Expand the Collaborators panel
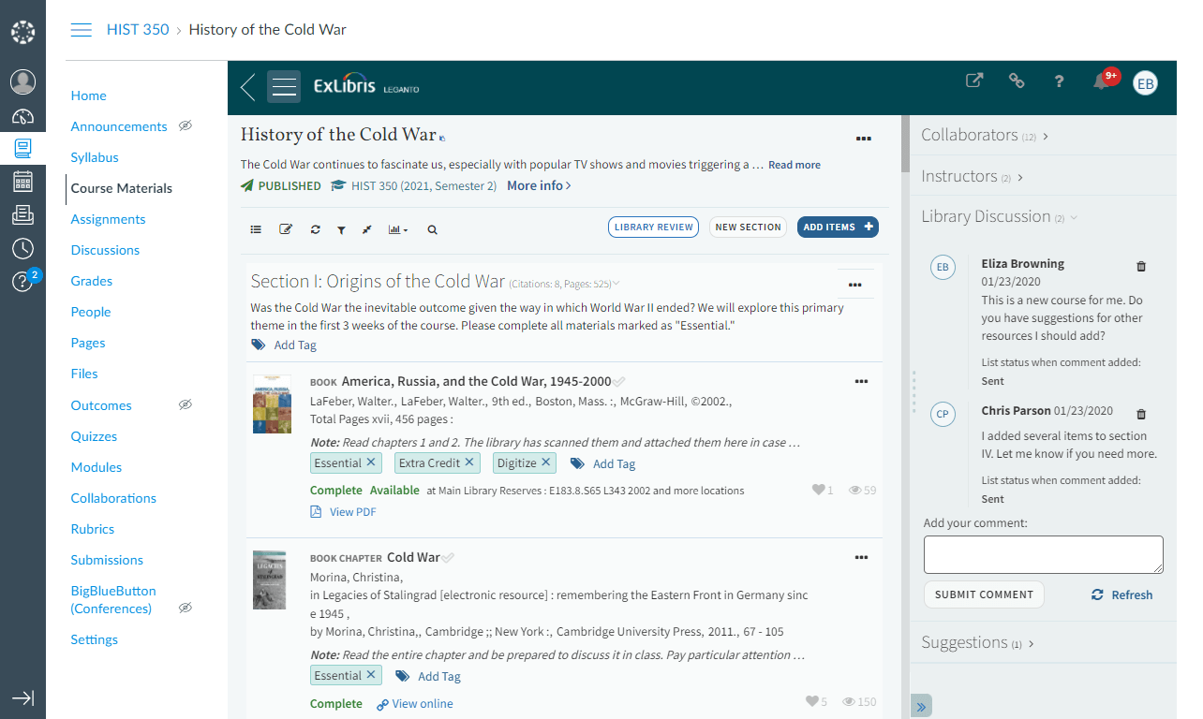The image size is (1203, 719). tap(984, 136)
